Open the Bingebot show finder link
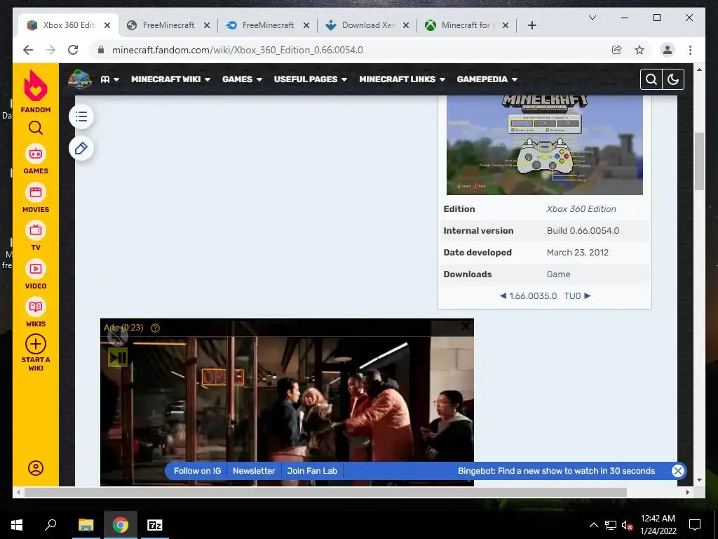This screenshot has width=718, height=539. 556,471
